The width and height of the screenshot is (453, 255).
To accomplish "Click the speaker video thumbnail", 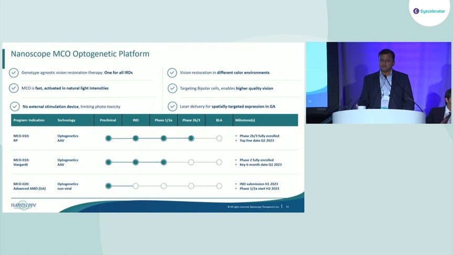I will click(379, 83).
